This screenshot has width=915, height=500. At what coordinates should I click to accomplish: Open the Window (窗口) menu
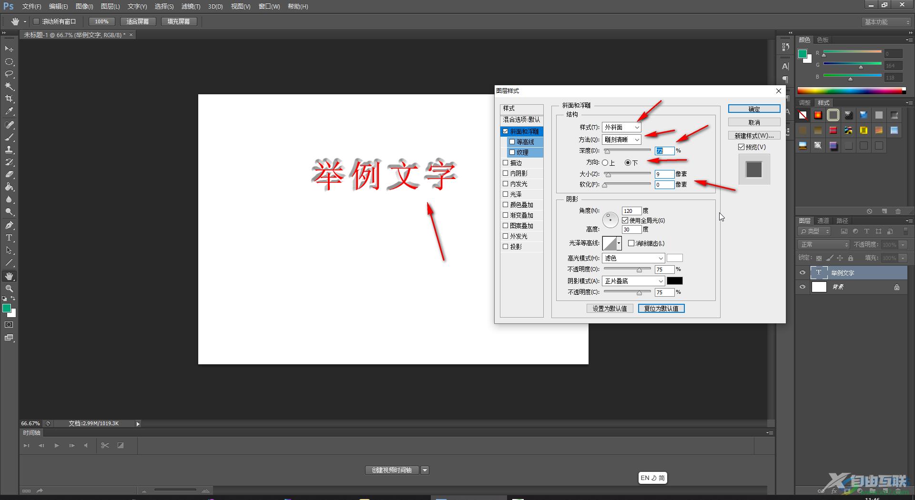(269, 6)
